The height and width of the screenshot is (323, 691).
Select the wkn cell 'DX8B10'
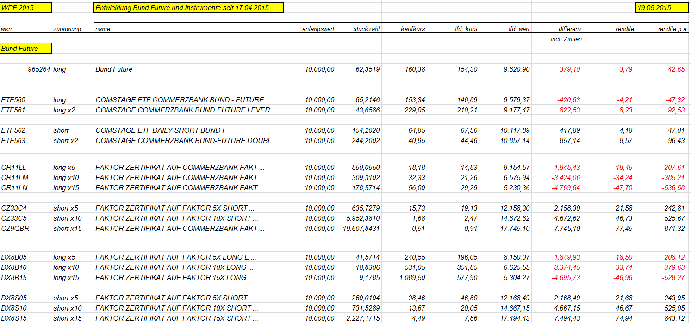click(x=14, y=267)
